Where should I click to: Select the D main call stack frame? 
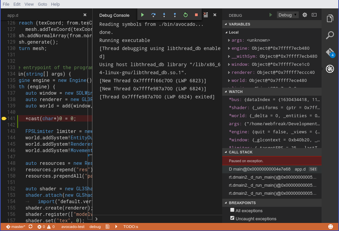pyautogui.click(x=259, y=169)
